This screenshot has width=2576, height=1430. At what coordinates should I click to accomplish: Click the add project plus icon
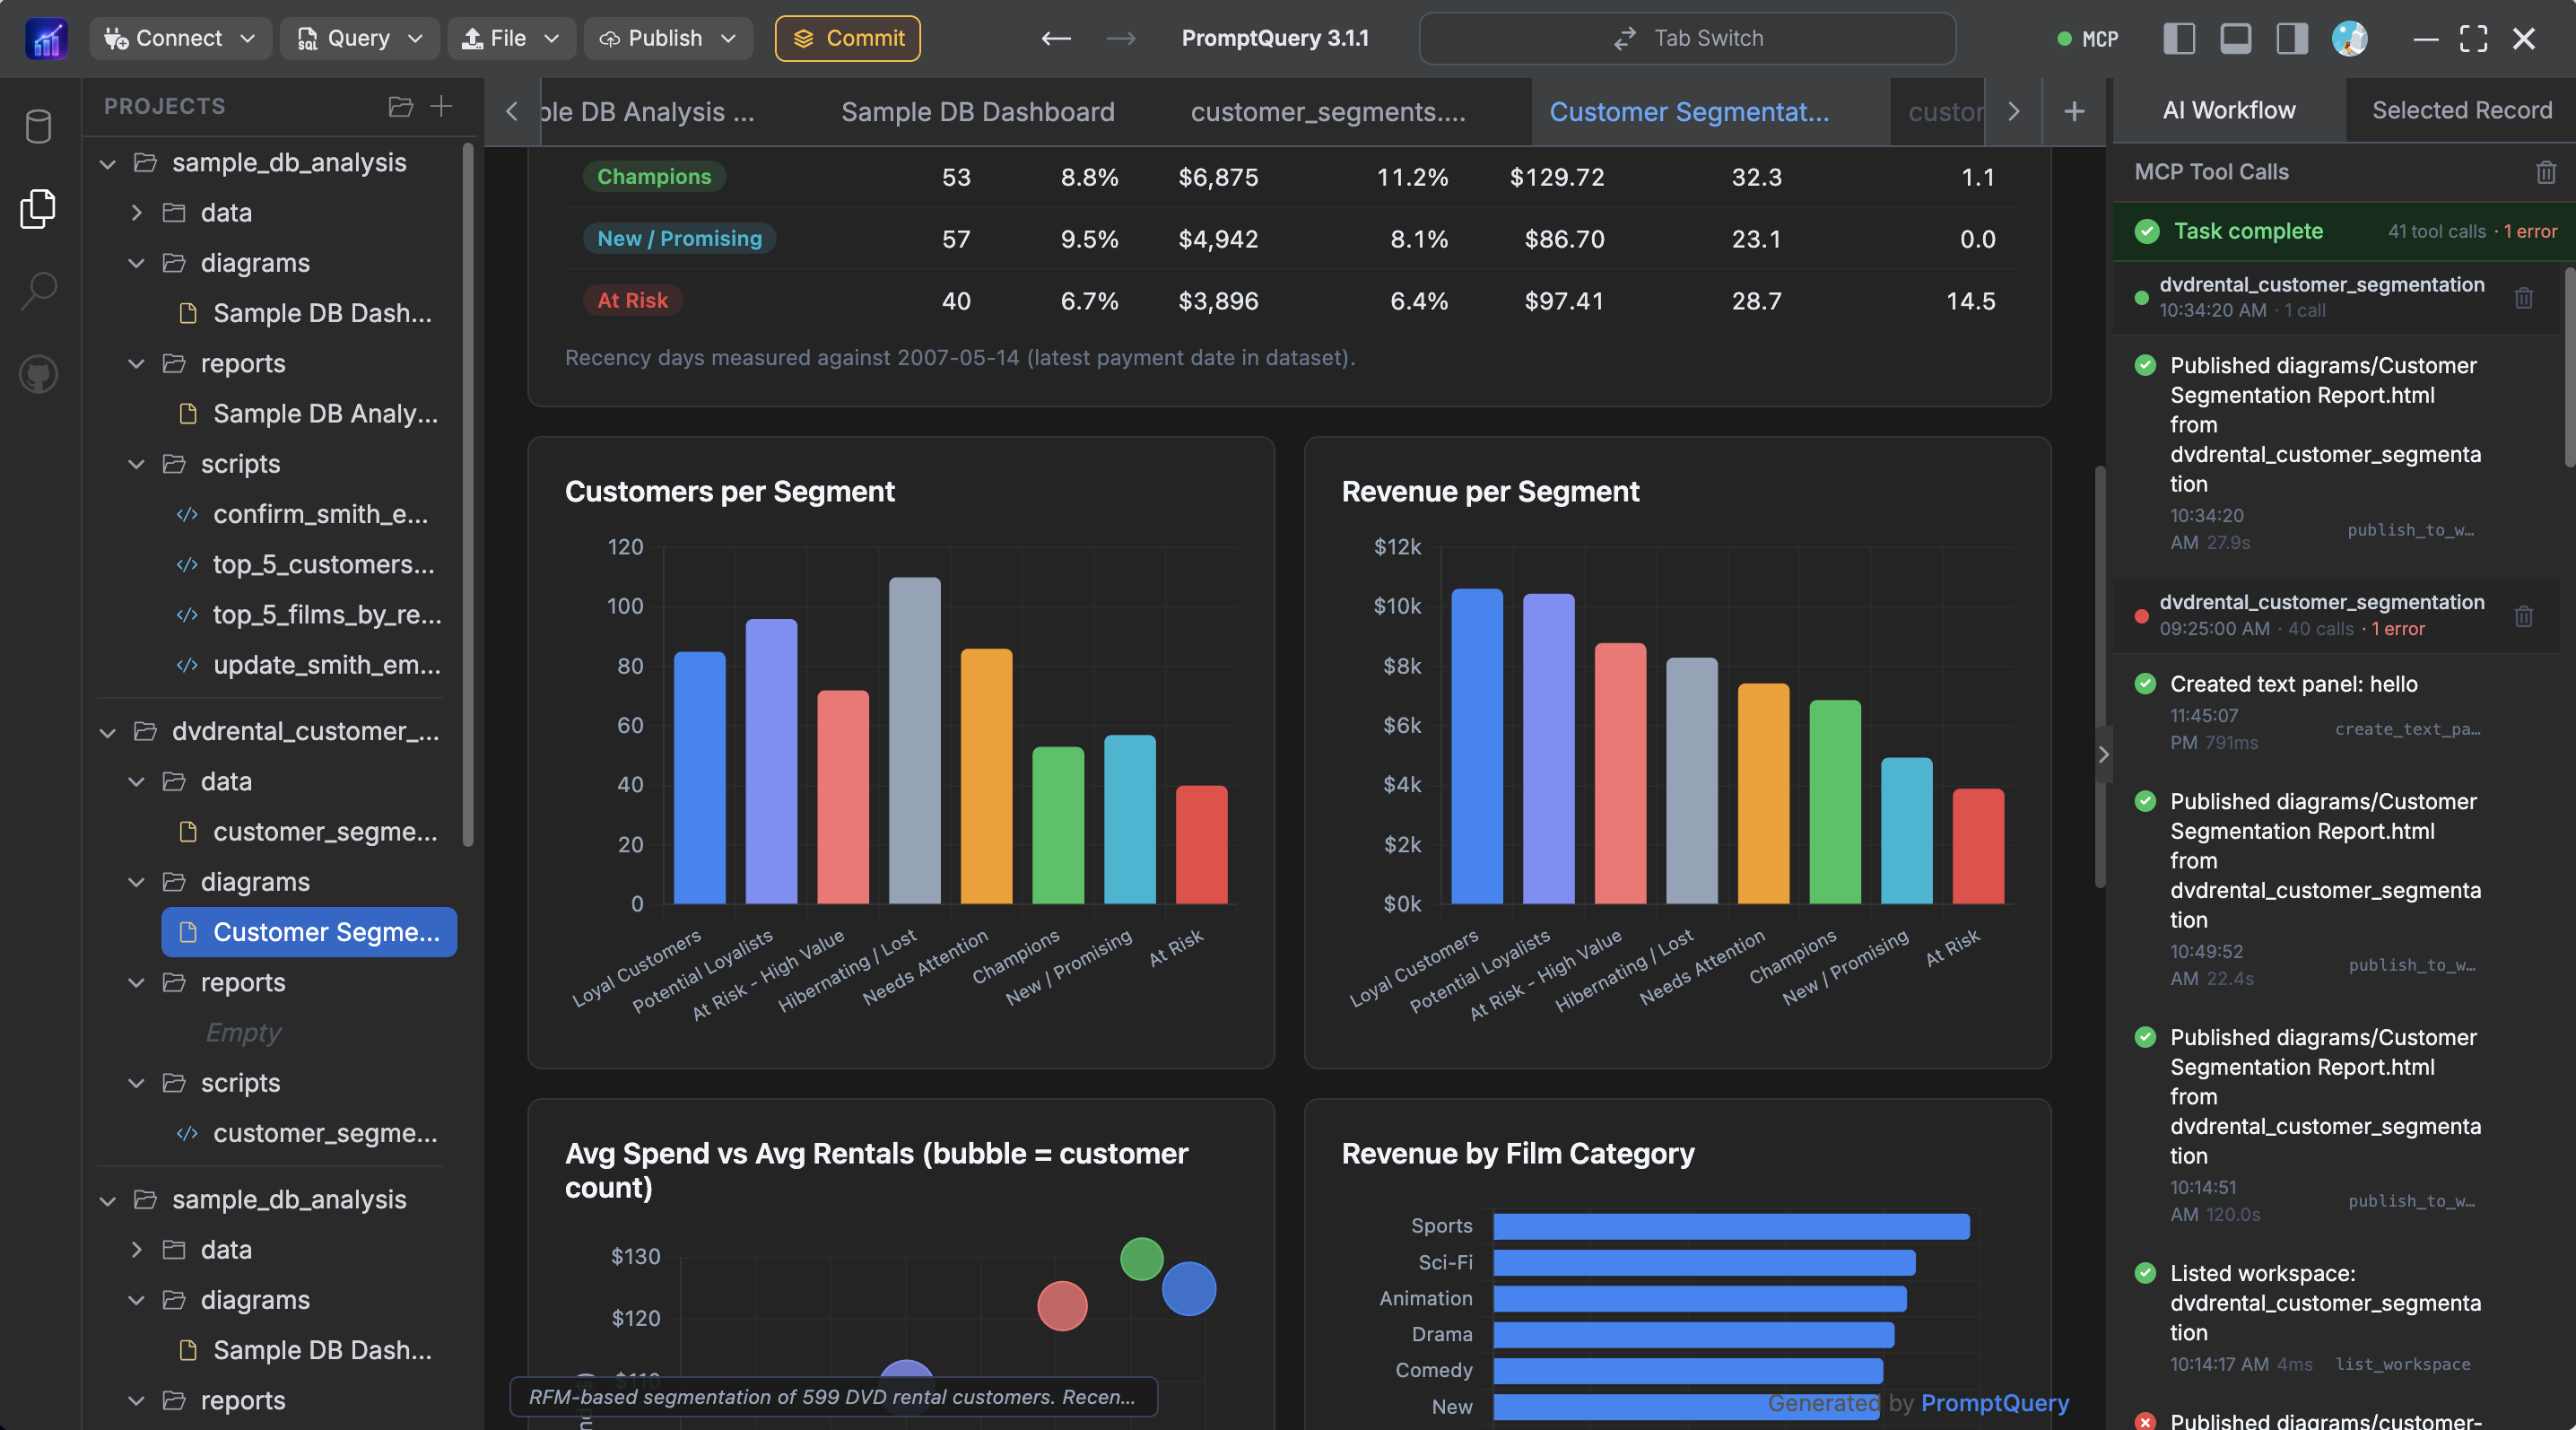[x=441, y=106]
